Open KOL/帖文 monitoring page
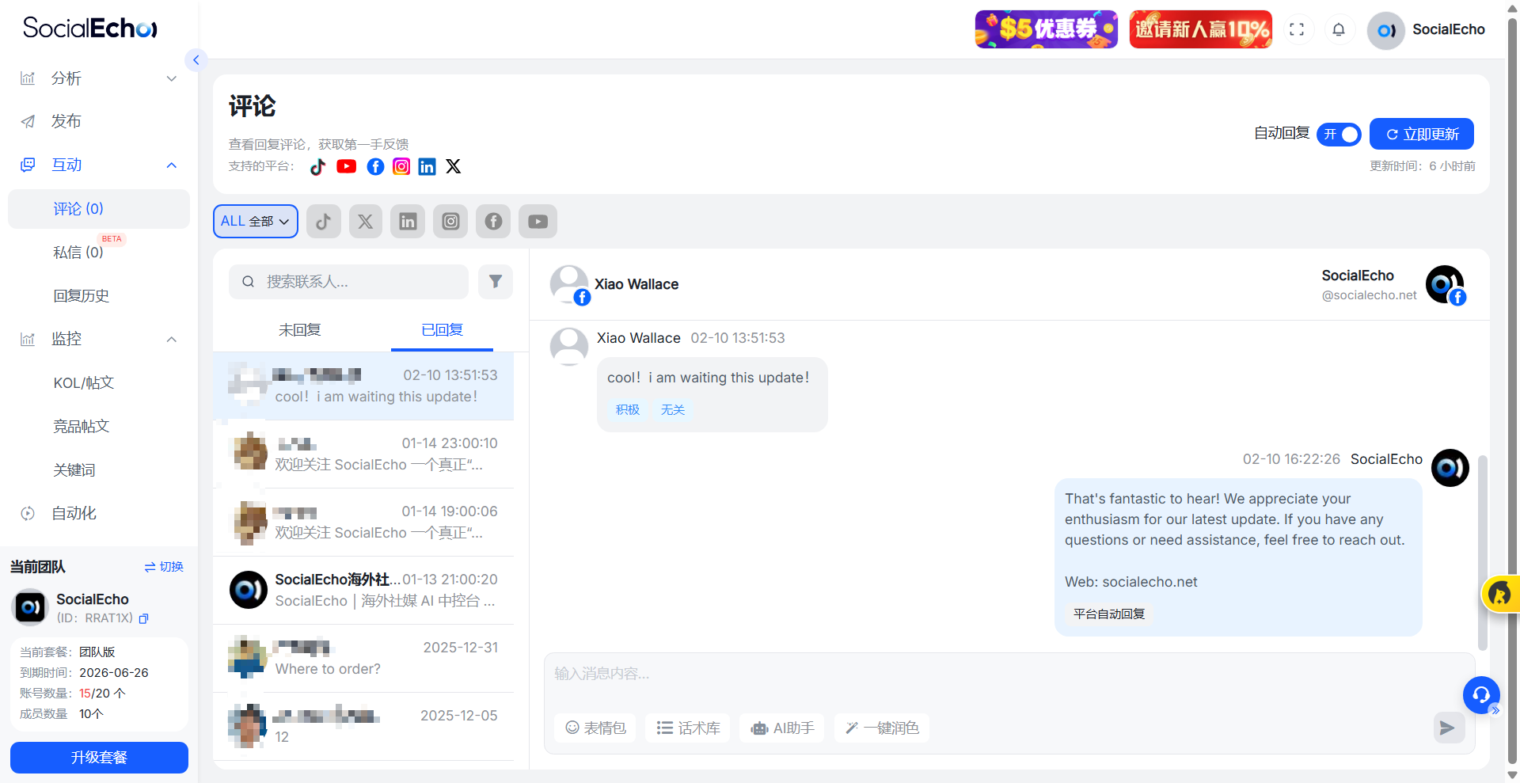The width and height of the screenshot is (1520, 783). 99,382
